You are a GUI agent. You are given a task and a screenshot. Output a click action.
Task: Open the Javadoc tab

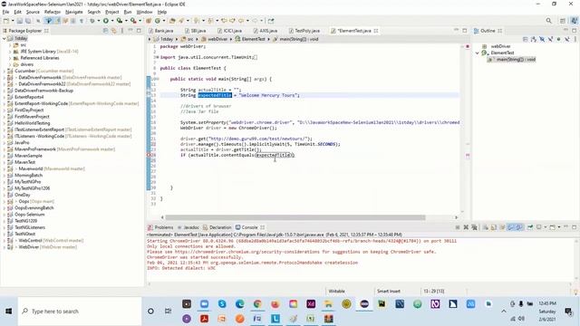(x=188, y=227)
